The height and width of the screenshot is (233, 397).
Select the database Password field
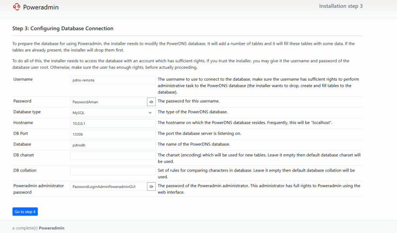click(x=109, y=102)
